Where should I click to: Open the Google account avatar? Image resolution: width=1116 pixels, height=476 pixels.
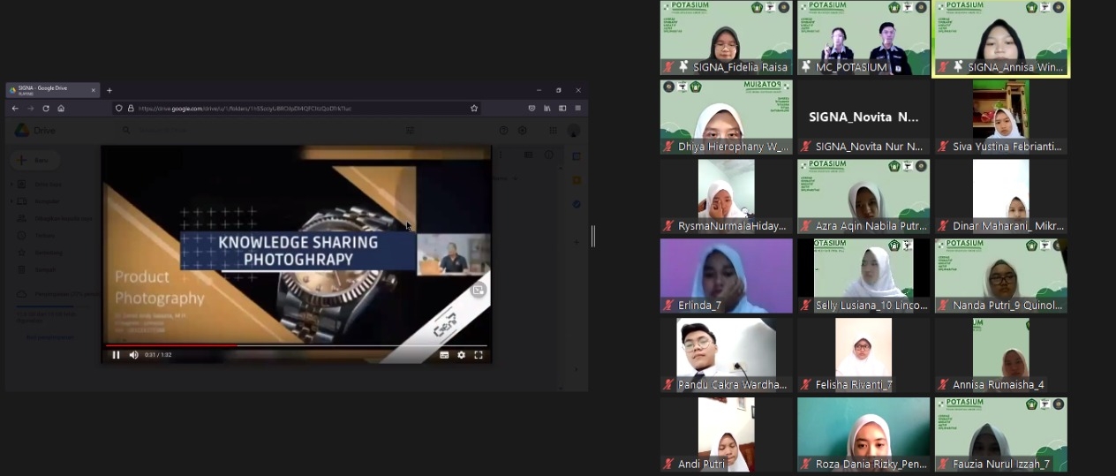(574, 131)
